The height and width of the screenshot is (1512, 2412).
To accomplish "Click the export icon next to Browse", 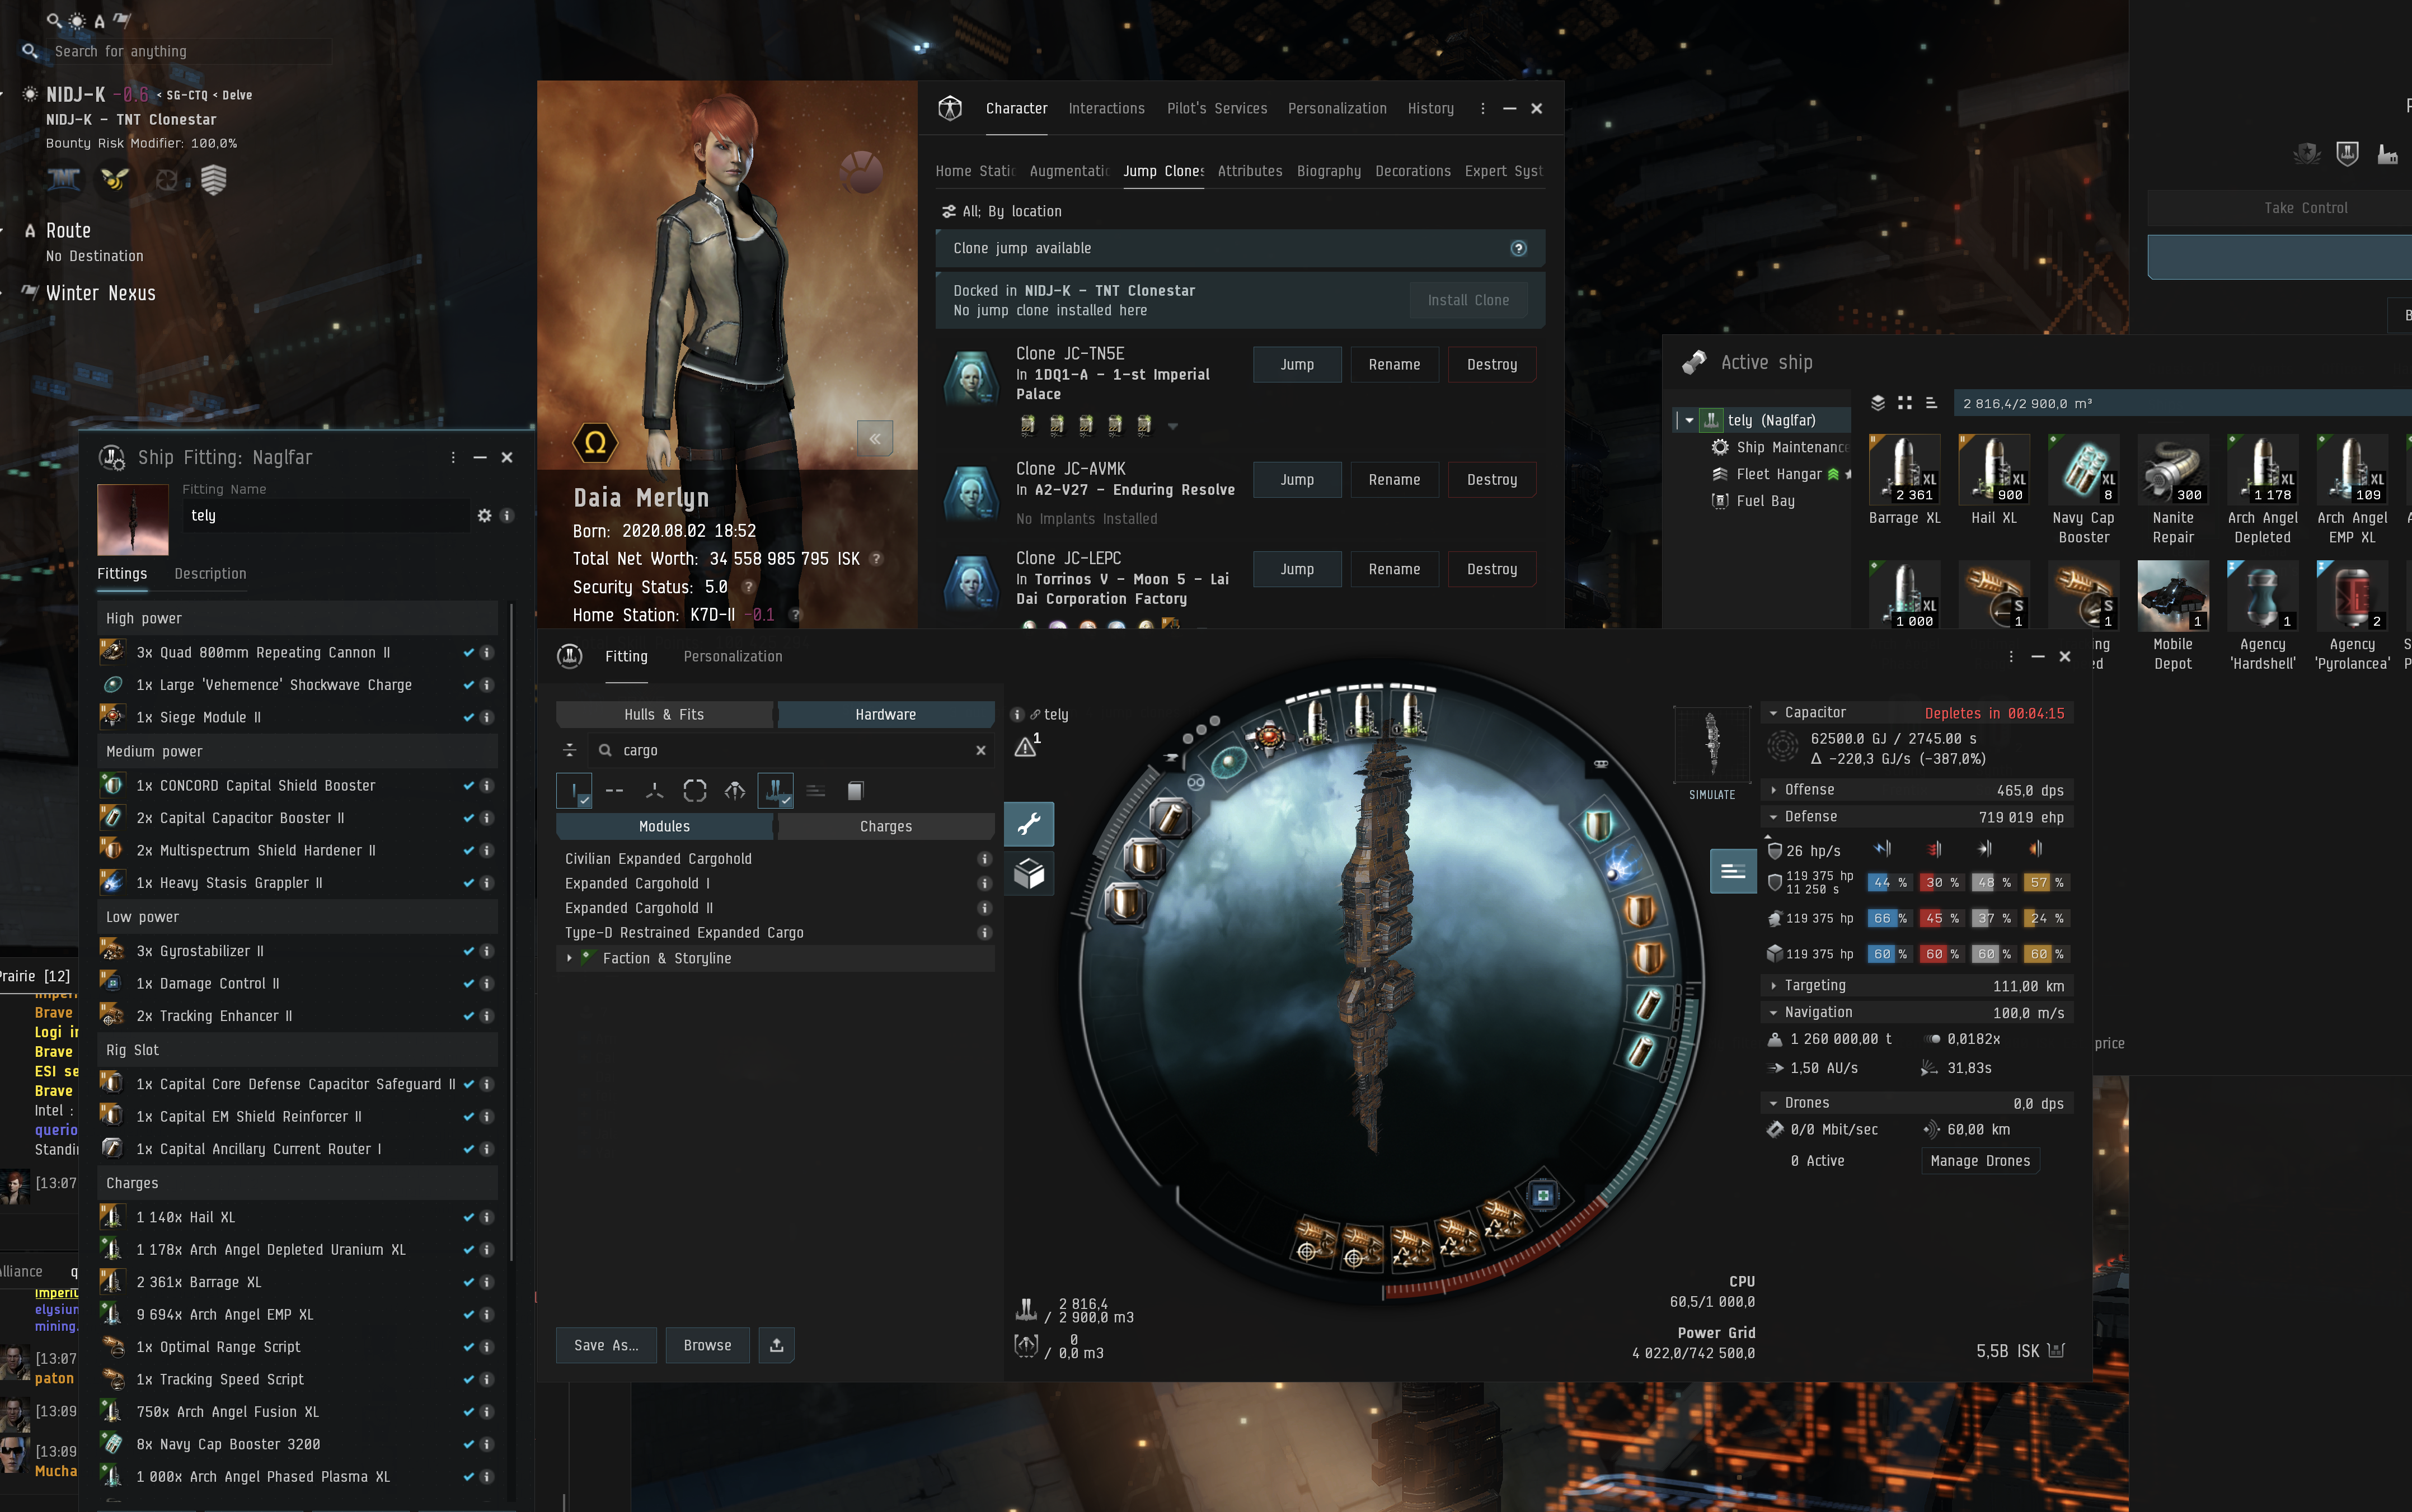I will click(777, 1345).
